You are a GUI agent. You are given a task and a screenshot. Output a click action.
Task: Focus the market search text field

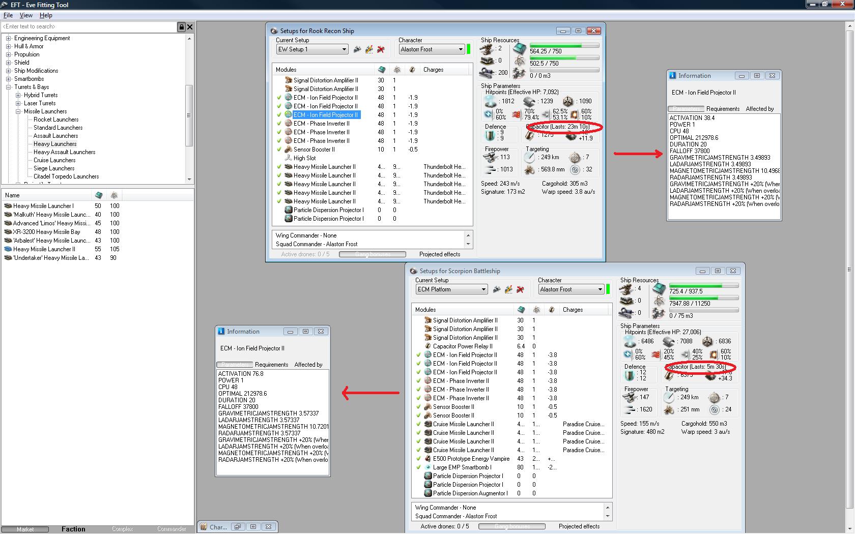tap(89, 26)
